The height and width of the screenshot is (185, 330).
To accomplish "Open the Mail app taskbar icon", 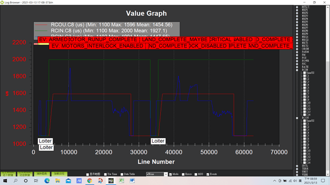I will click(68, 181).
